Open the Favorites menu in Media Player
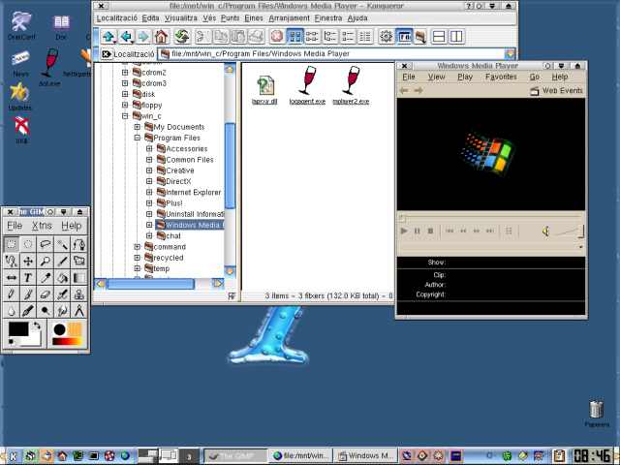The height and width of the screenshot is (465, 620). click(x=501, y=77)
